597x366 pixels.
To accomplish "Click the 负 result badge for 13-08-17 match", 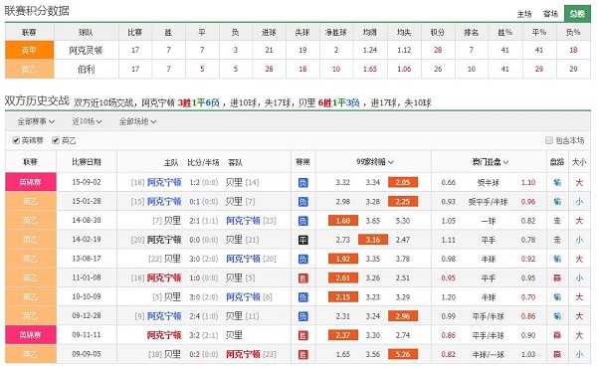I will click(302, 260).
